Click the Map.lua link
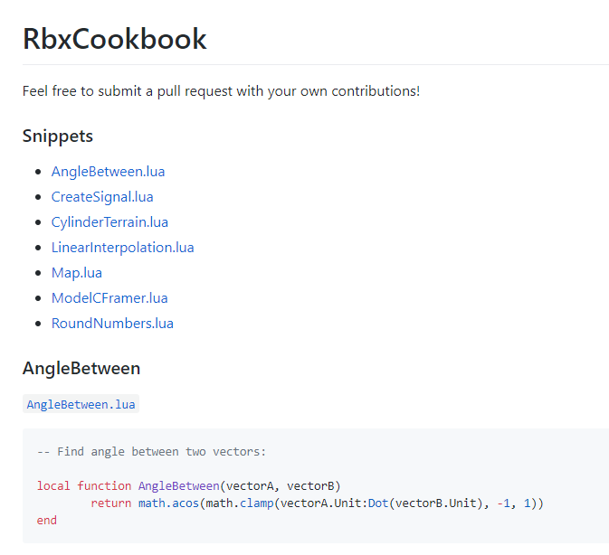 click(x=76, y=273)
